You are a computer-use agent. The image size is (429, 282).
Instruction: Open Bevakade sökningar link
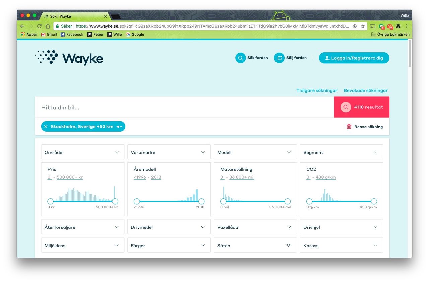[366, 90]
